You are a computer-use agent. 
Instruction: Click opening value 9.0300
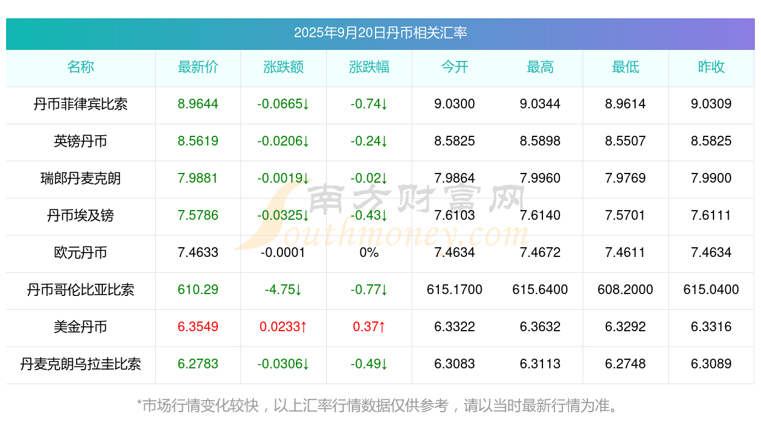pyautogui.click(x=455, y=104)
